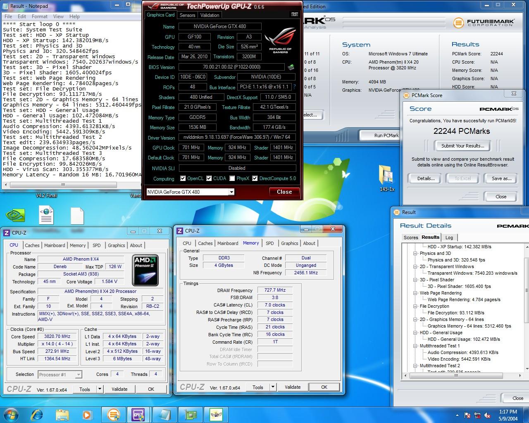Click the Notepad title bar icon

[x=5, y=6]
